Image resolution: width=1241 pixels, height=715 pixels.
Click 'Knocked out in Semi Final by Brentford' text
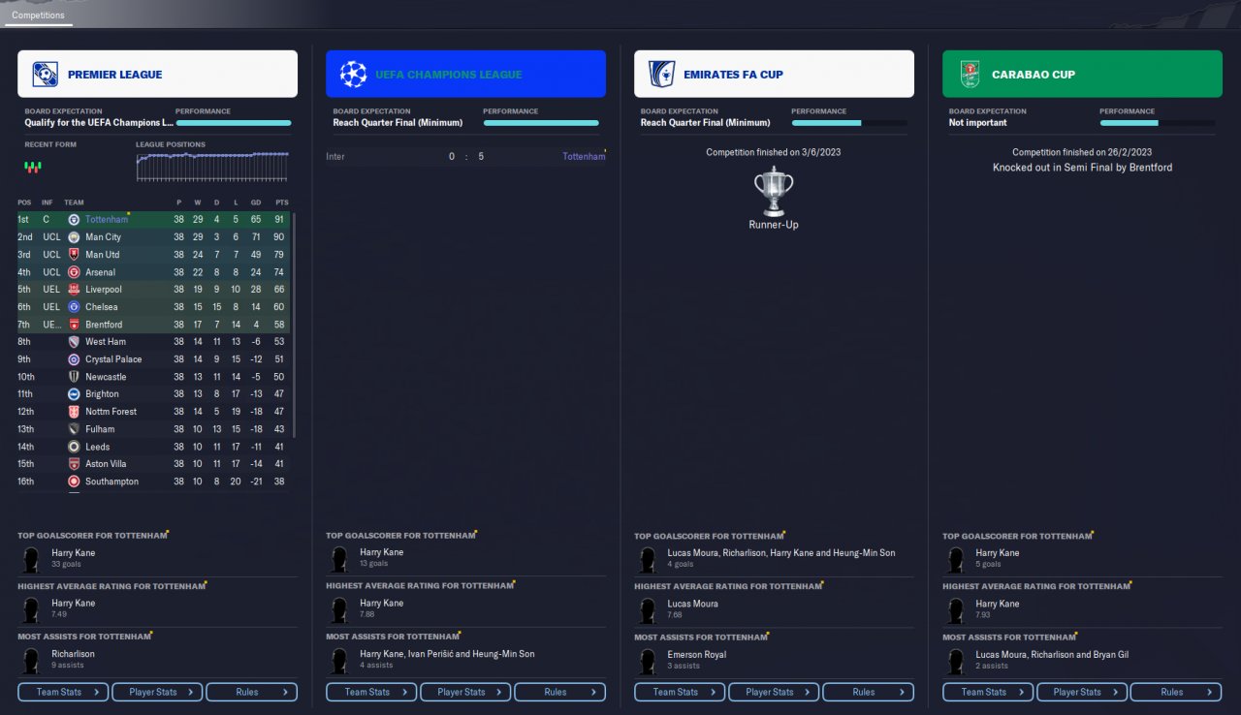pyautogui.click(x=1082, y=168)
